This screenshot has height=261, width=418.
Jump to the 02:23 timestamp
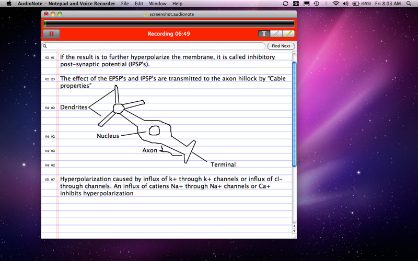coord(50,79)
